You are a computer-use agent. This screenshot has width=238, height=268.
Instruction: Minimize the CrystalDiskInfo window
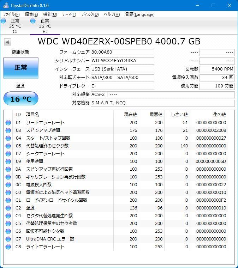pyautogui.click(x=197, y=5)
